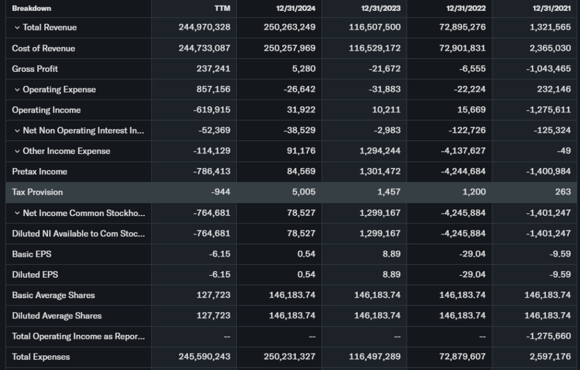Click the 12/31/2023 column header
This screenshot has width=580, height=370.
381,8
